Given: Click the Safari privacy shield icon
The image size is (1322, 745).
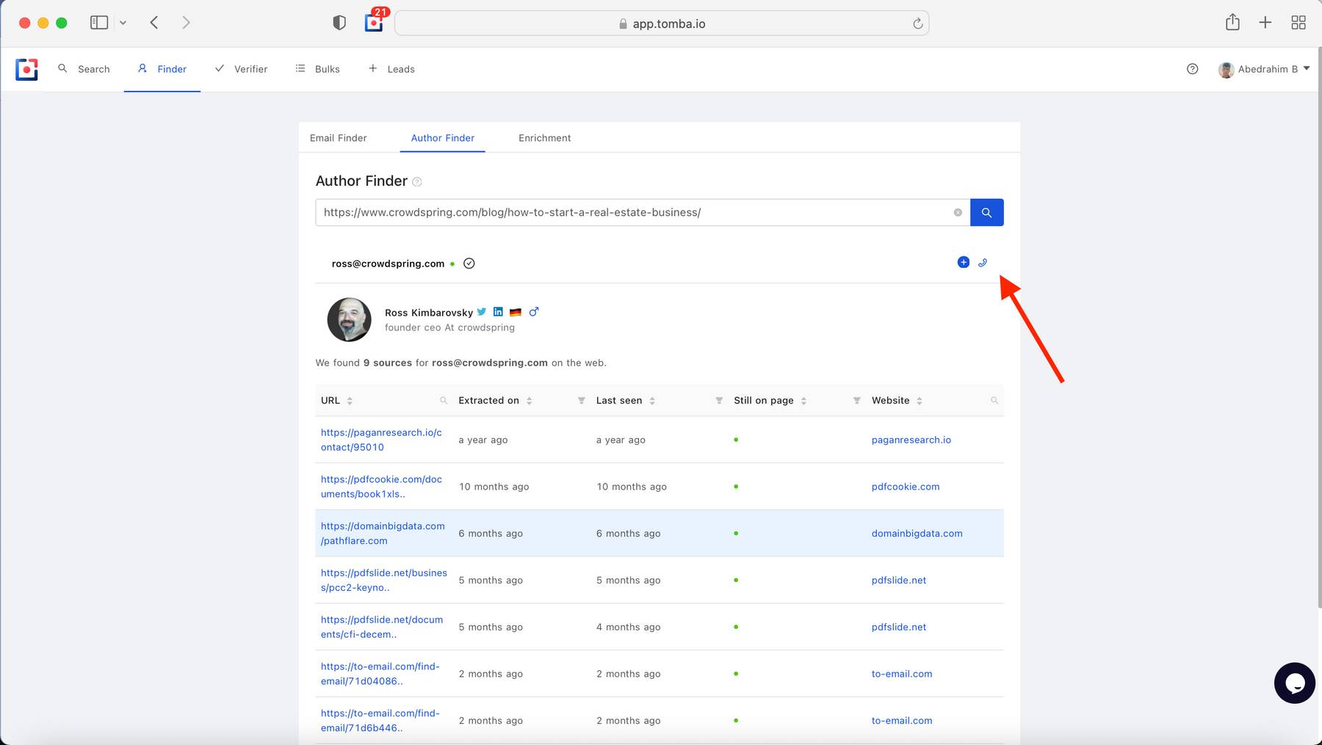Looking at the screenshot, I should pos(339,23).
